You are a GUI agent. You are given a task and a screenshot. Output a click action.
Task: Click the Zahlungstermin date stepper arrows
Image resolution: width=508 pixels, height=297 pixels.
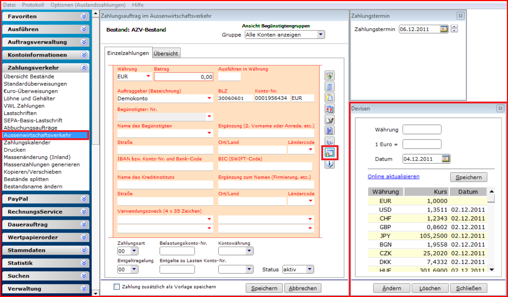(x=454, y=29)
